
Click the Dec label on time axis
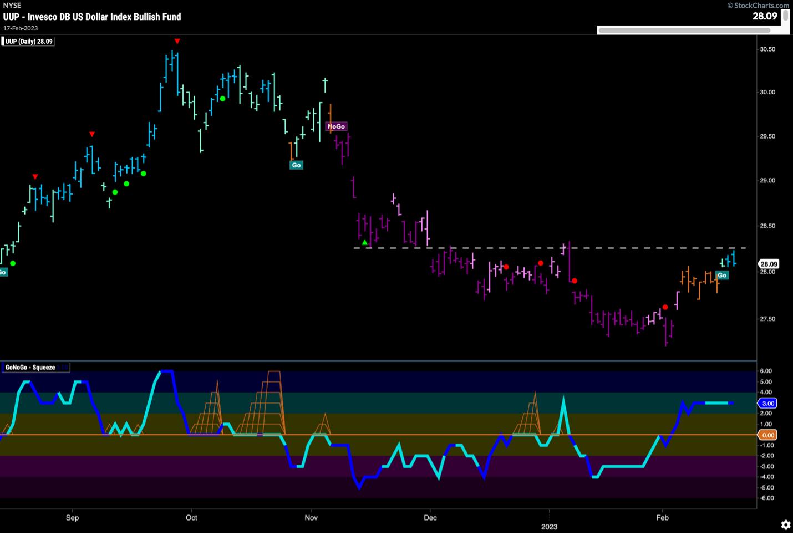point(430,518)
